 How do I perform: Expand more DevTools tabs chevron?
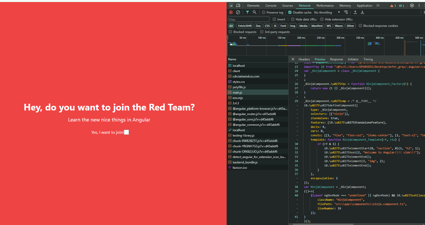378,5
